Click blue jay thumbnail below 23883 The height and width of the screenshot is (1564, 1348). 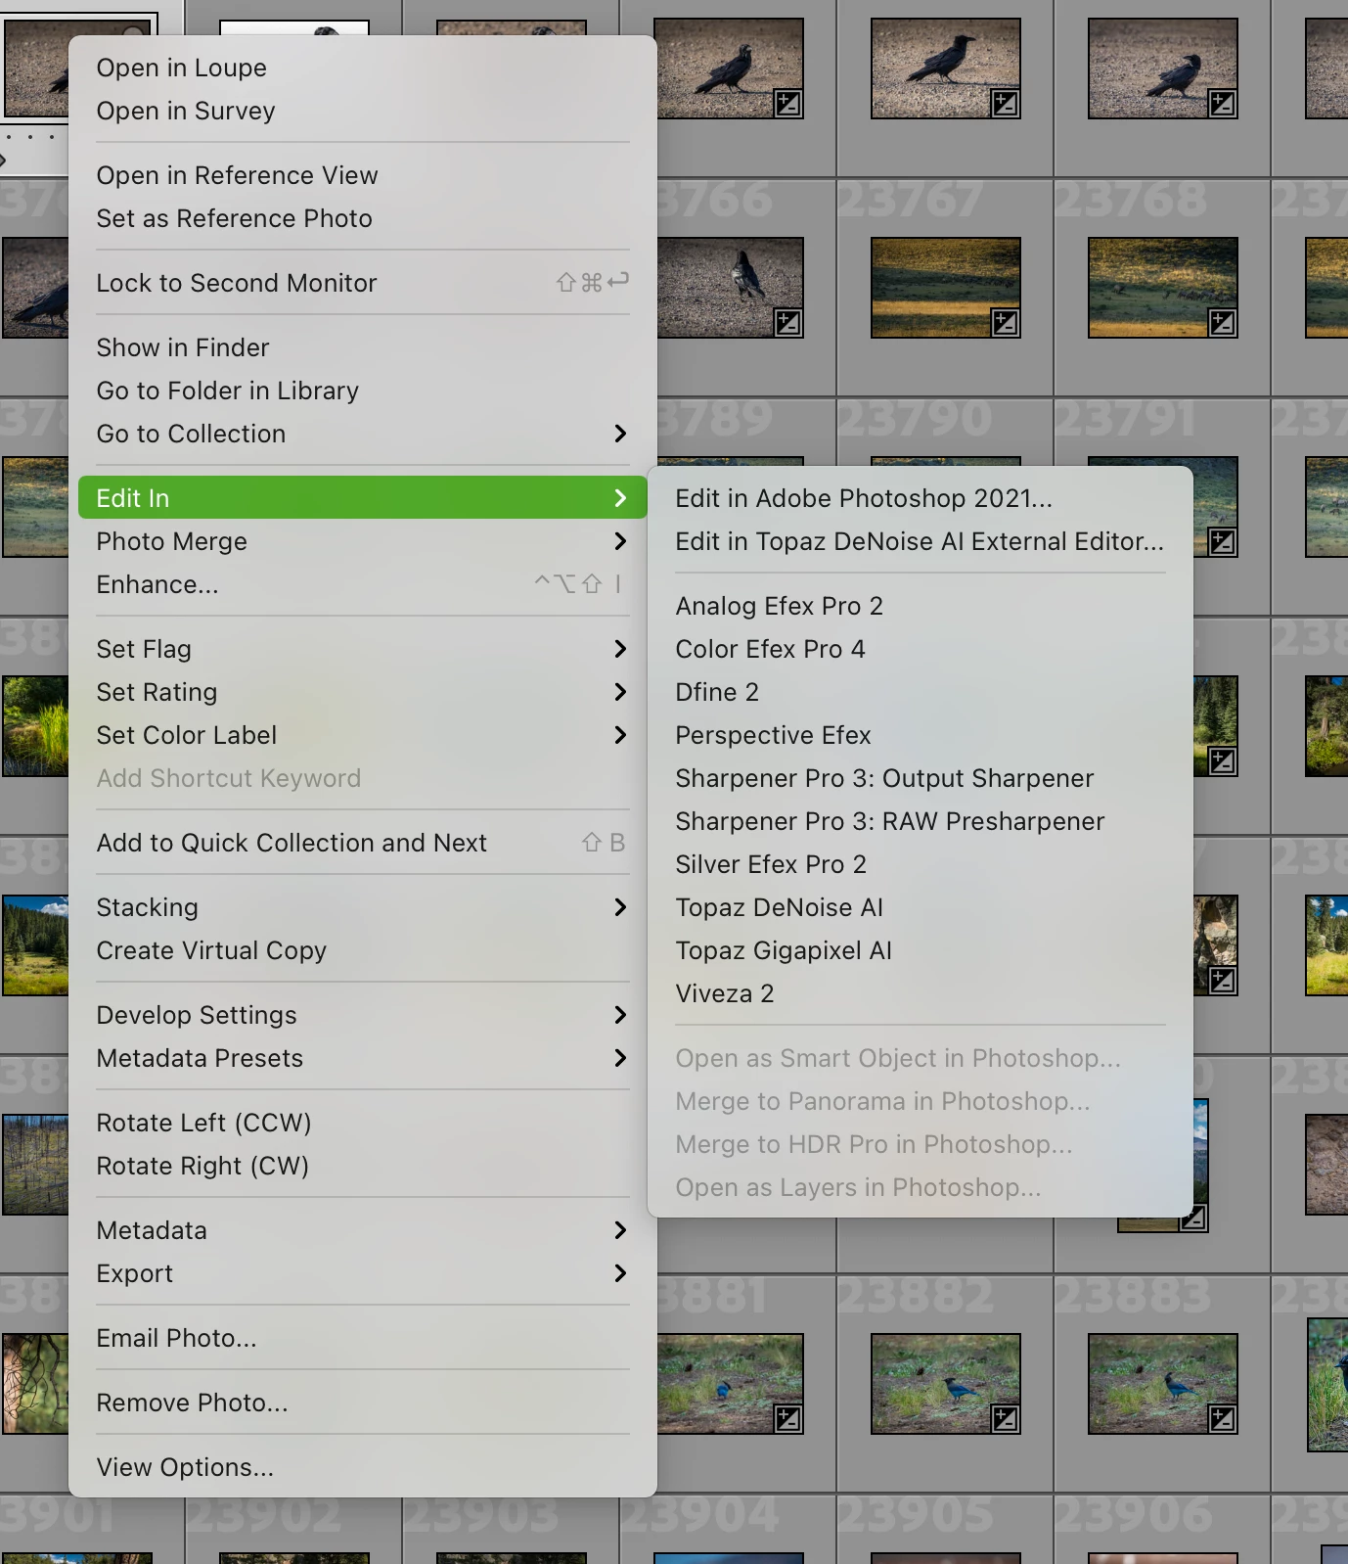pyautogui.click(x=1163, y=1384)
